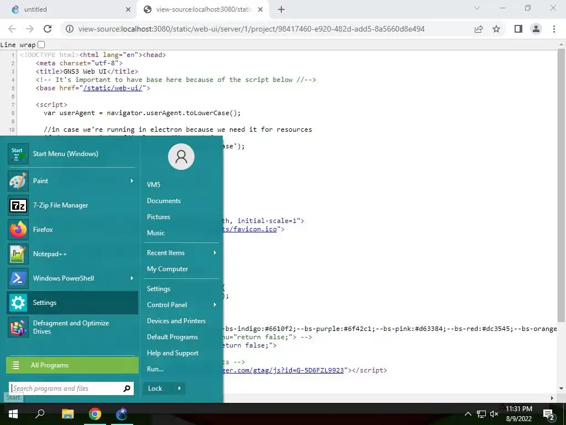Image resolution: width=566 pixels, height=425 pixels.
Task: Open Chrome three-dot menu
Action: 554,29
